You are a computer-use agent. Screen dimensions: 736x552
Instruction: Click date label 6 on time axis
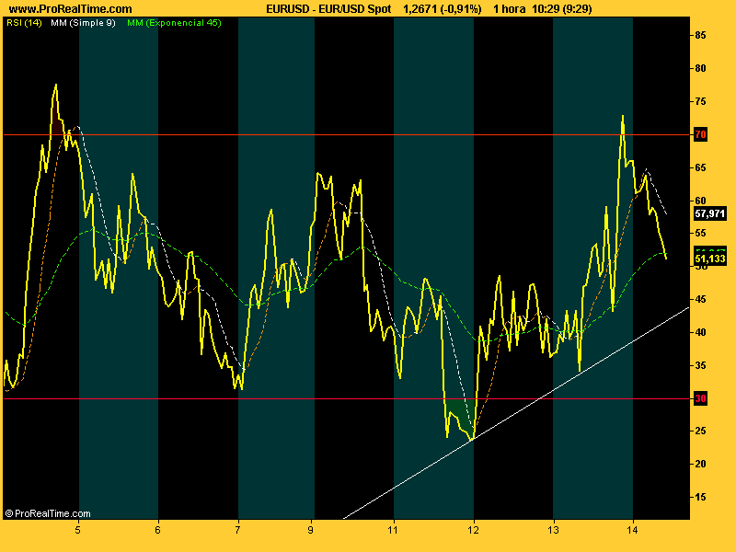tap(157, 531)
